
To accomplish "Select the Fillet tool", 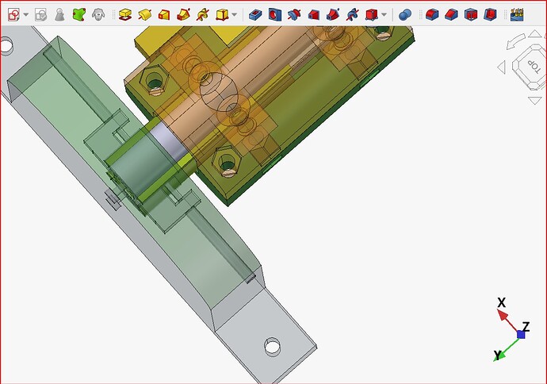I will click(432, 14).
